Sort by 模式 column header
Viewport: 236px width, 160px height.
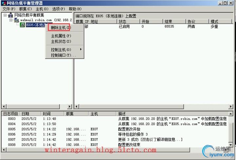click(x=220, y=22)
